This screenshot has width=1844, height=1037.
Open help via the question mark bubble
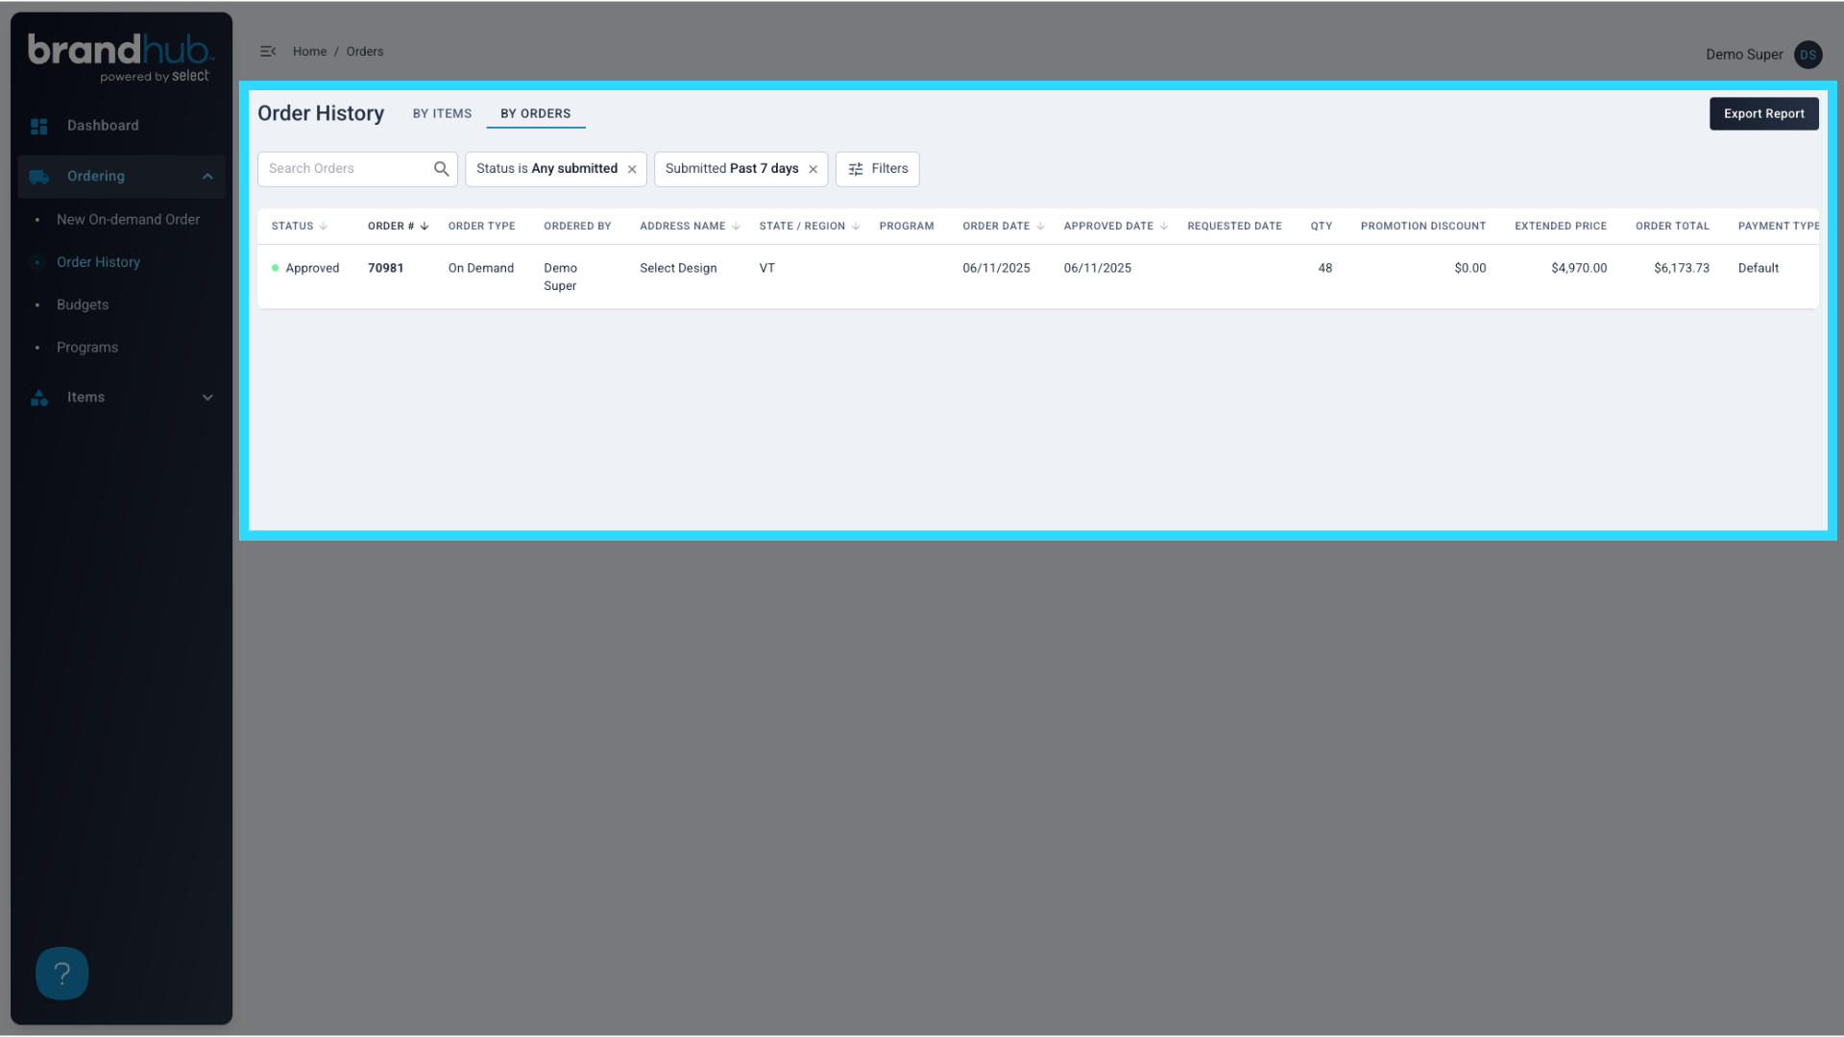[61, 973]
